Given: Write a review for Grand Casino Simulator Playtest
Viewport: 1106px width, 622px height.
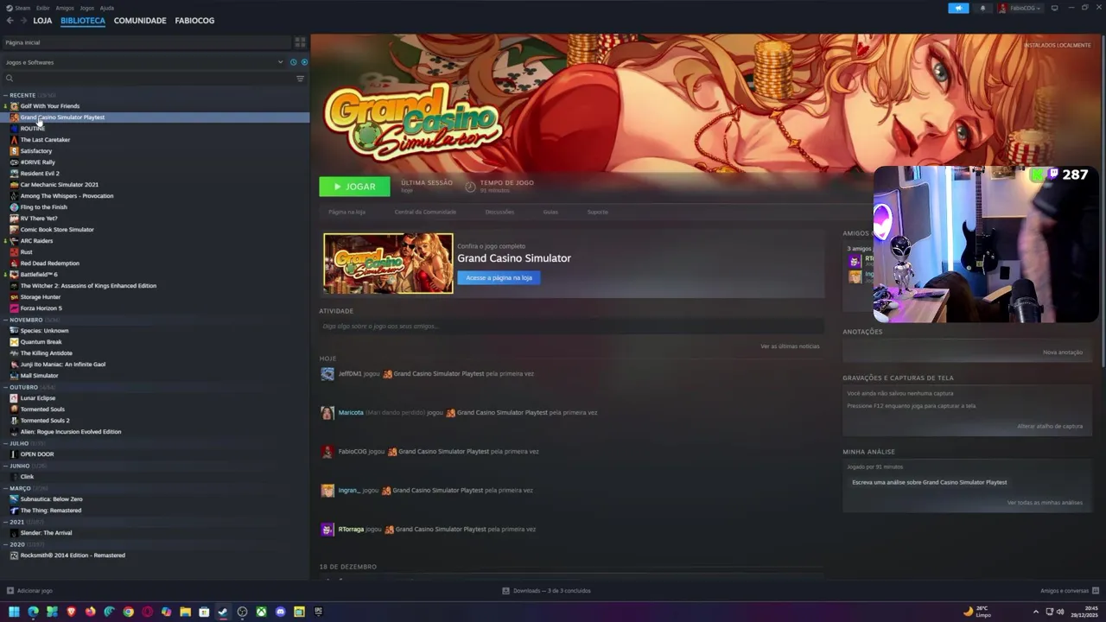Looking at the screenshot, I should (929, 482).
